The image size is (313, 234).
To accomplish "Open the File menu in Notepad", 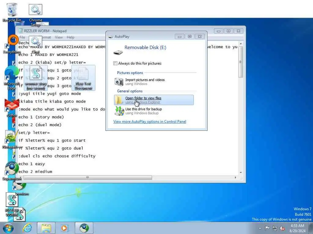I will (x=22, y=37).
